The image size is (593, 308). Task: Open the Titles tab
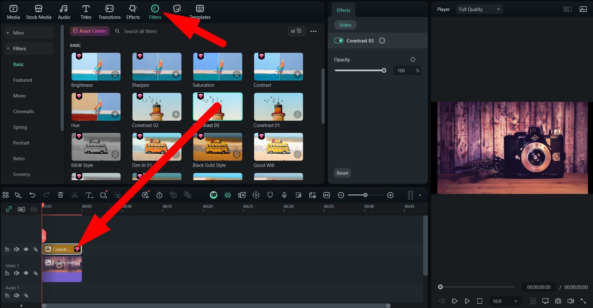(x=86, y=12)
